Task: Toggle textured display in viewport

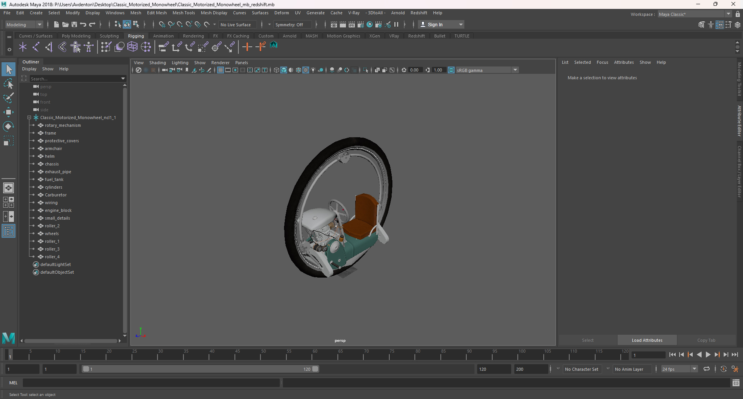Action: tap(306, 70)
